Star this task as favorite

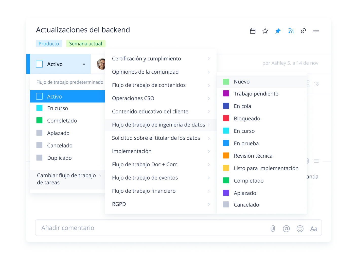point(265,31)
